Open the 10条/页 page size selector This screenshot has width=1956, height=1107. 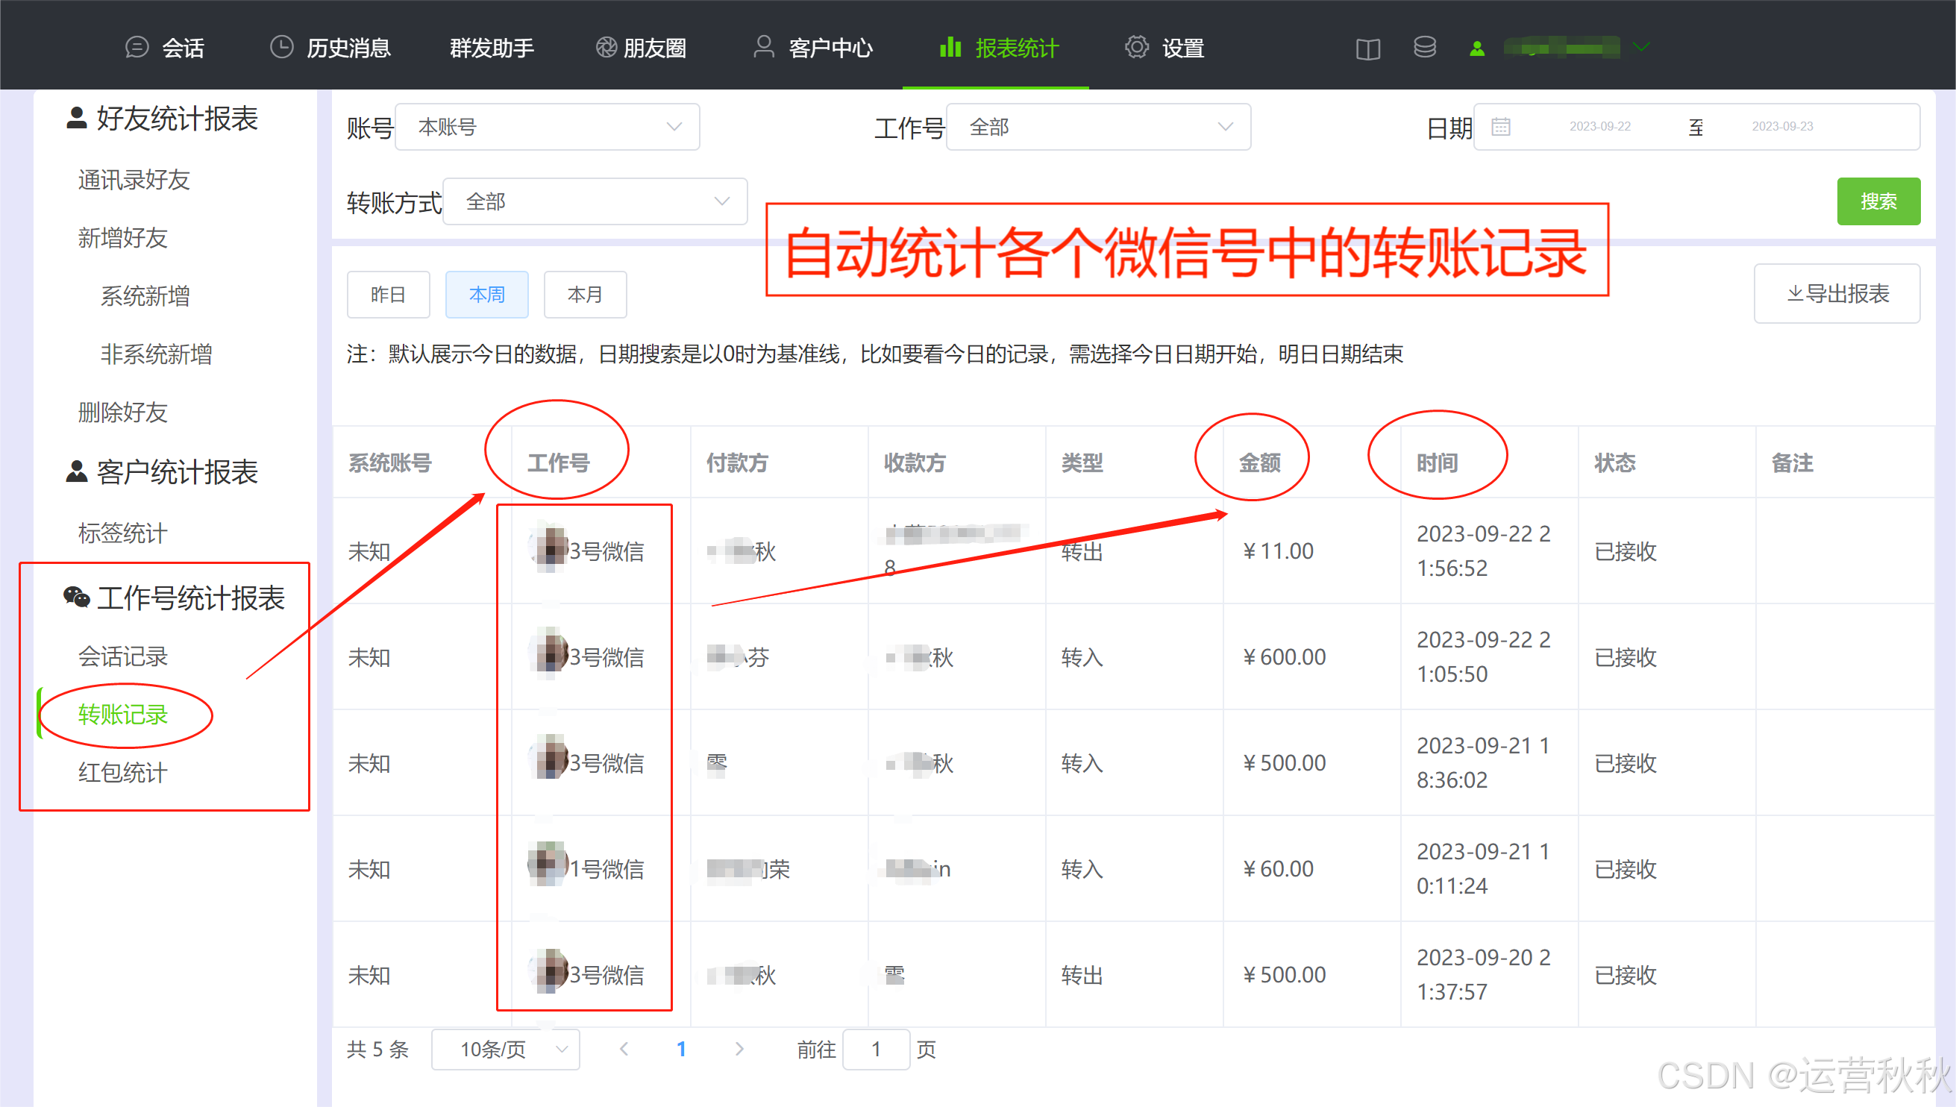pos(505,1050)
